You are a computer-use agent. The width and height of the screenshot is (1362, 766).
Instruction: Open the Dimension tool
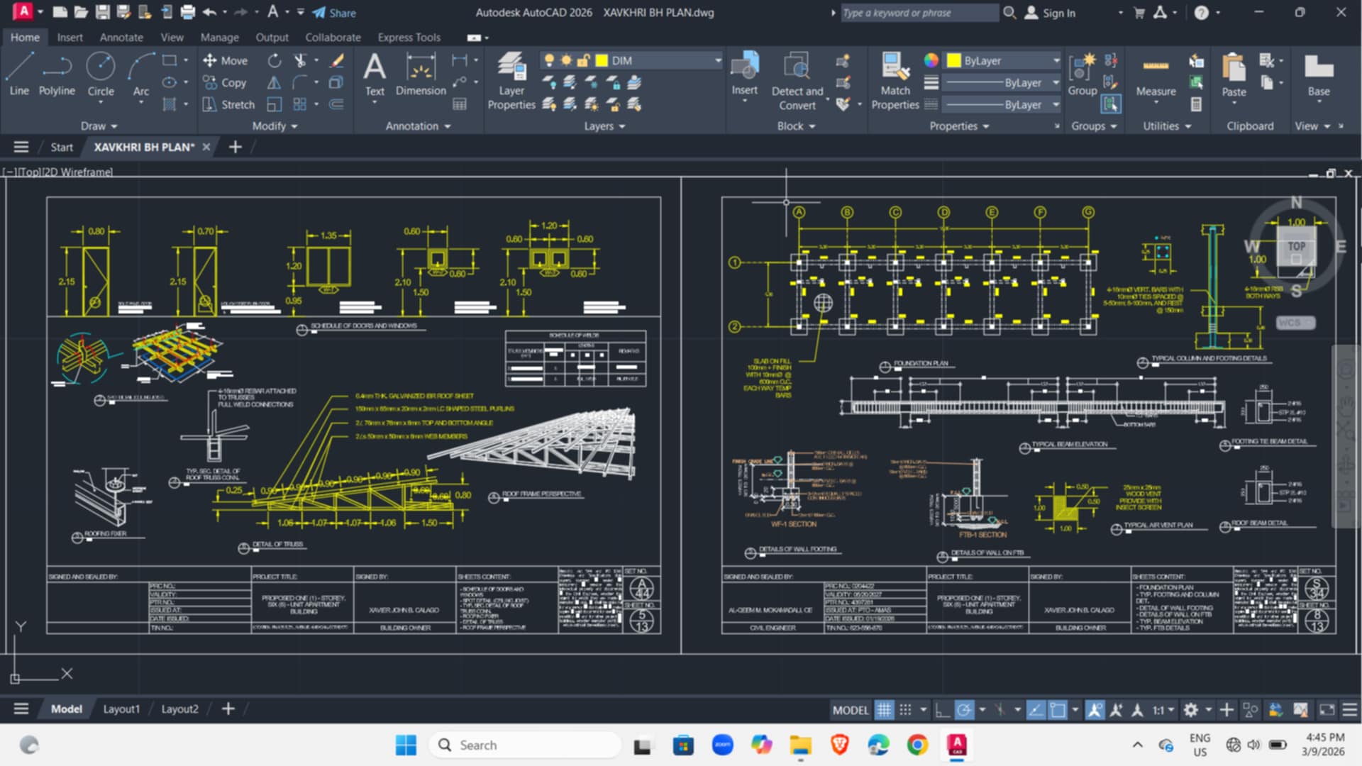[x=421, y=74]
